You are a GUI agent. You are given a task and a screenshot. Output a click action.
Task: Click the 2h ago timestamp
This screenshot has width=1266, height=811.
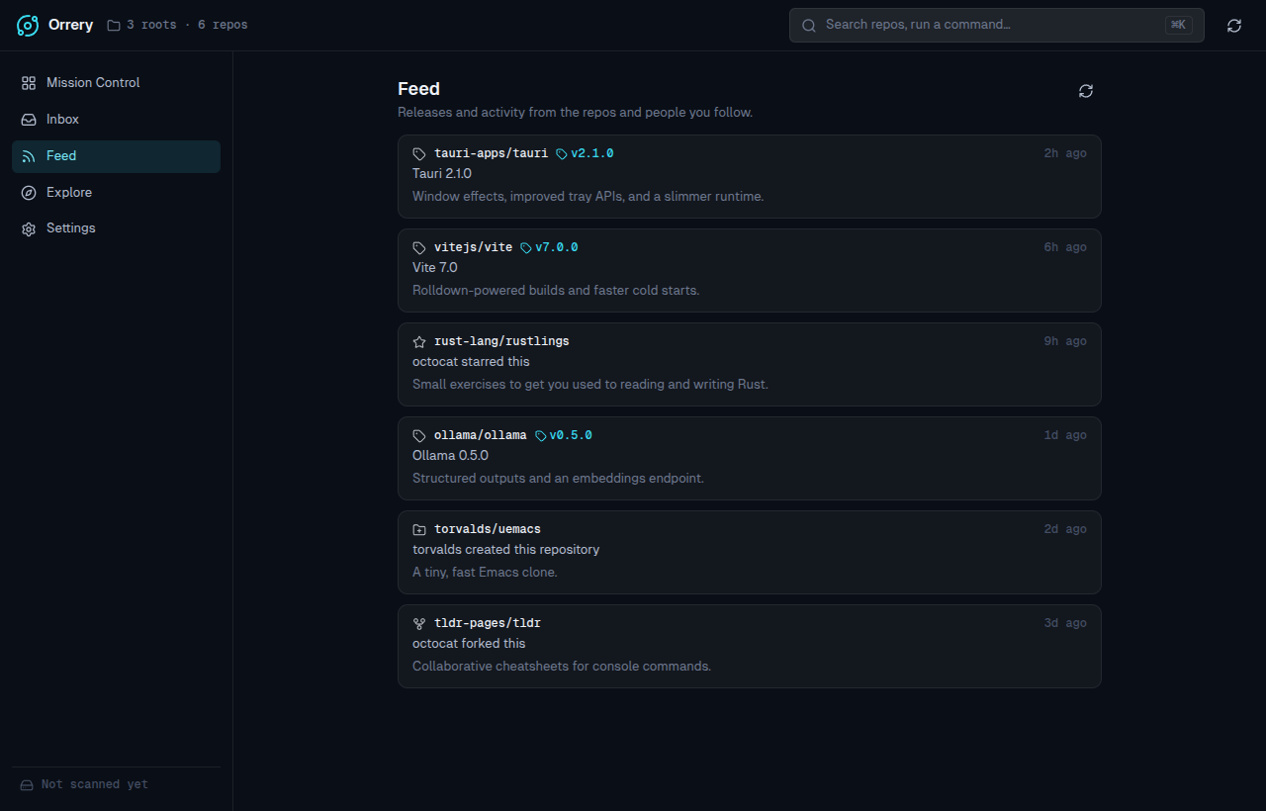[1065, 153]
